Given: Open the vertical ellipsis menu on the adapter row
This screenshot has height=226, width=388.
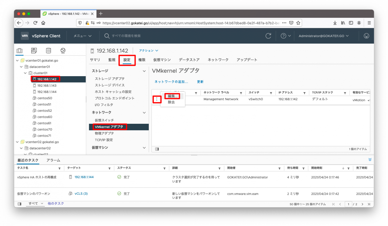Looking at the screenshot, I should point(157,99).
